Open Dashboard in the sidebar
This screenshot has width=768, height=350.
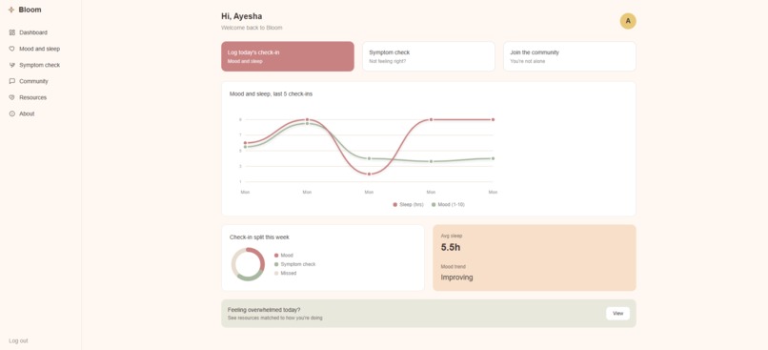[x=33, y=32]
